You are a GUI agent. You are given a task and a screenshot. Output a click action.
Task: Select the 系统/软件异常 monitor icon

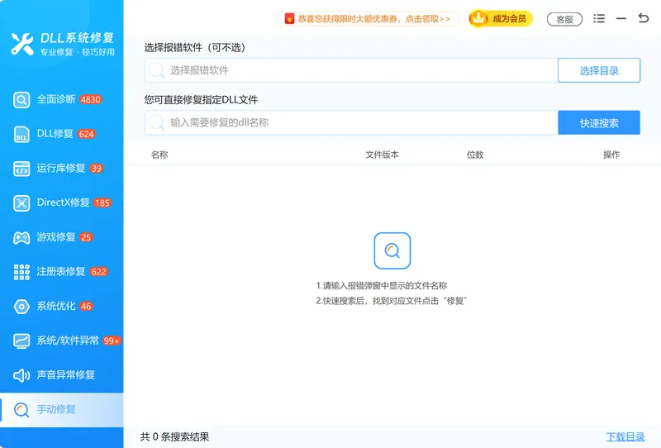pos(21,341)
